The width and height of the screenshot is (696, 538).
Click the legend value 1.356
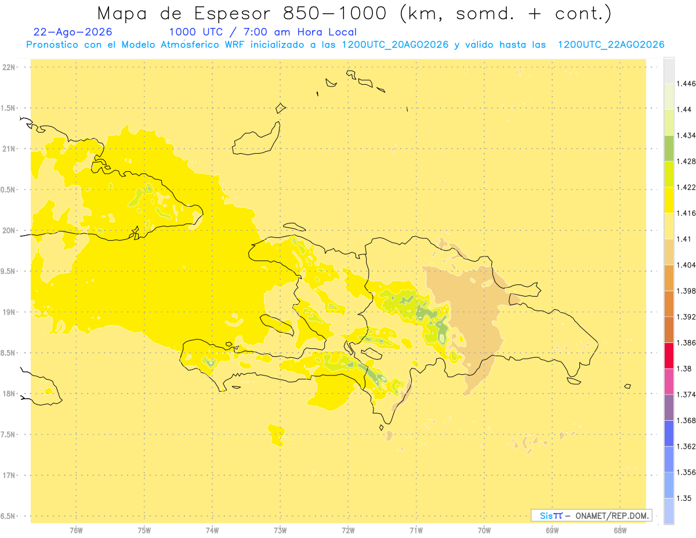[686, 472]
